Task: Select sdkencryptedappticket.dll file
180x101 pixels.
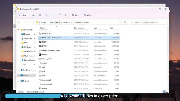Action: (79, 50)
